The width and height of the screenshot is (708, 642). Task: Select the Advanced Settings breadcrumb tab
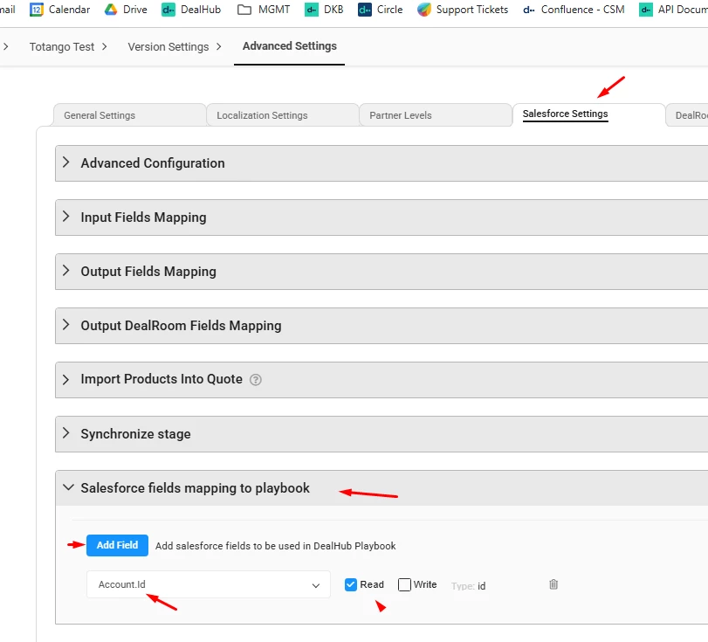[290, 46]
